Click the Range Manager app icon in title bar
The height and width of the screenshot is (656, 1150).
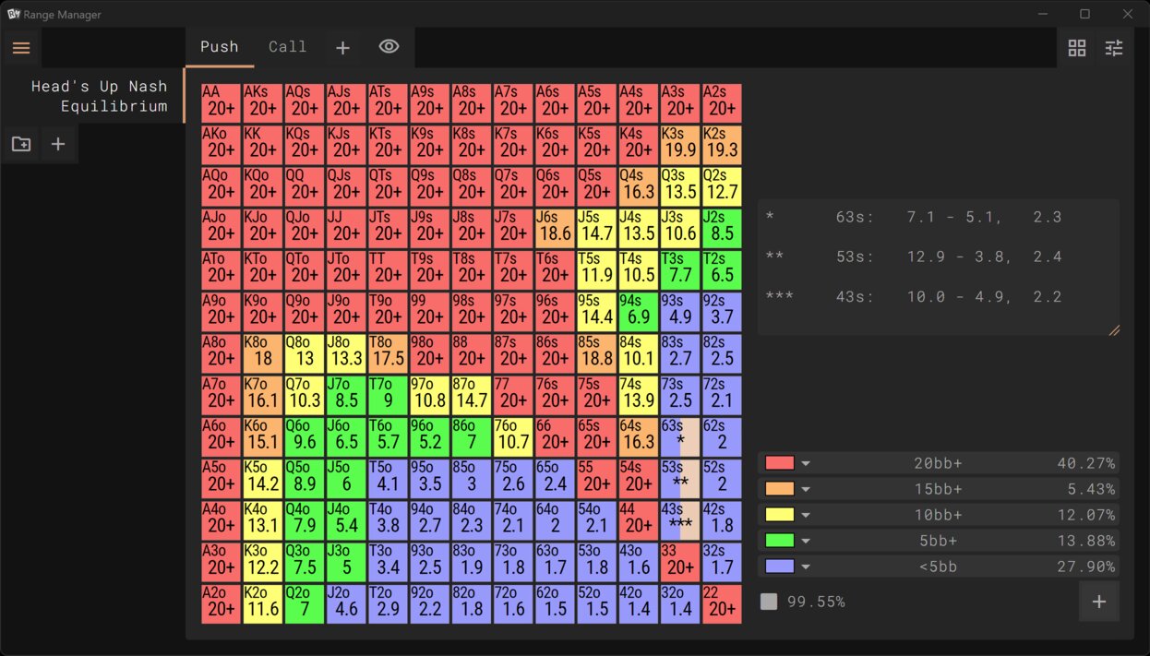tap(14, 14)
